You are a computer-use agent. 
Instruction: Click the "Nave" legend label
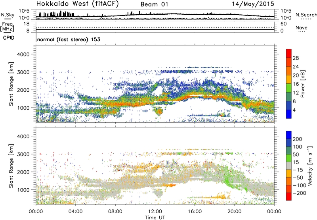coord(302,28)
